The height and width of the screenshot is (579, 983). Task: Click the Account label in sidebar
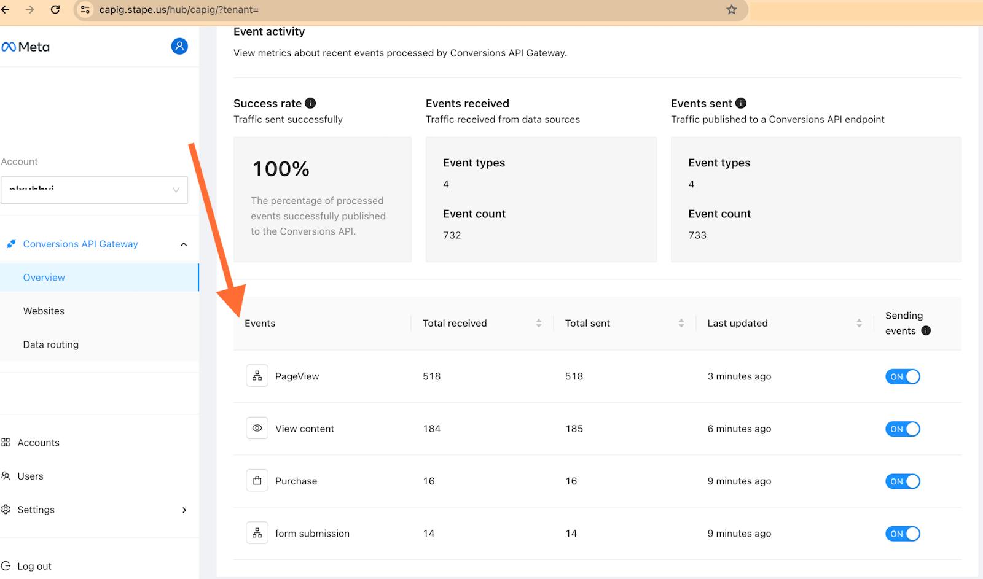pyautogui.click(x=19, y=161)
